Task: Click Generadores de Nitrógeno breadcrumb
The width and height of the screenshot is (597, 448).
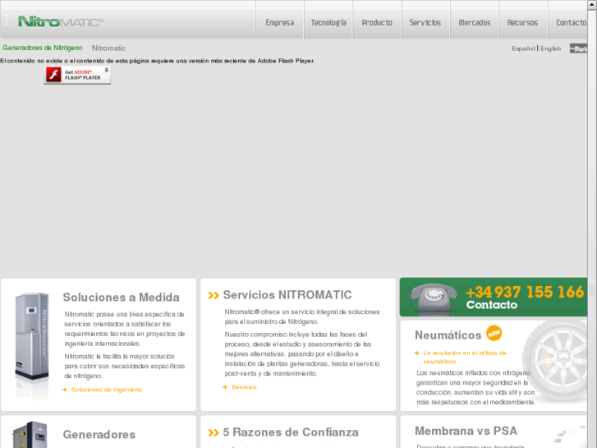Action: pos(43,48)
